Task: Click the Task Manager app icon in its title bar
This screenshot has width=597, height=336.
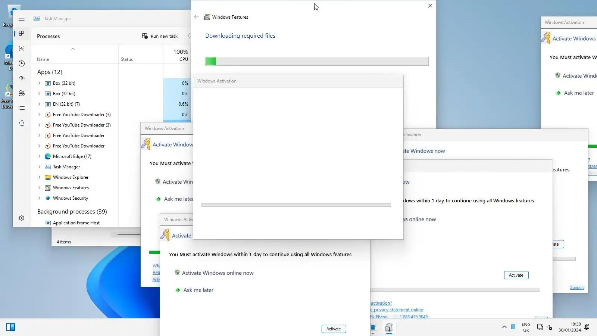Action: 37,19
